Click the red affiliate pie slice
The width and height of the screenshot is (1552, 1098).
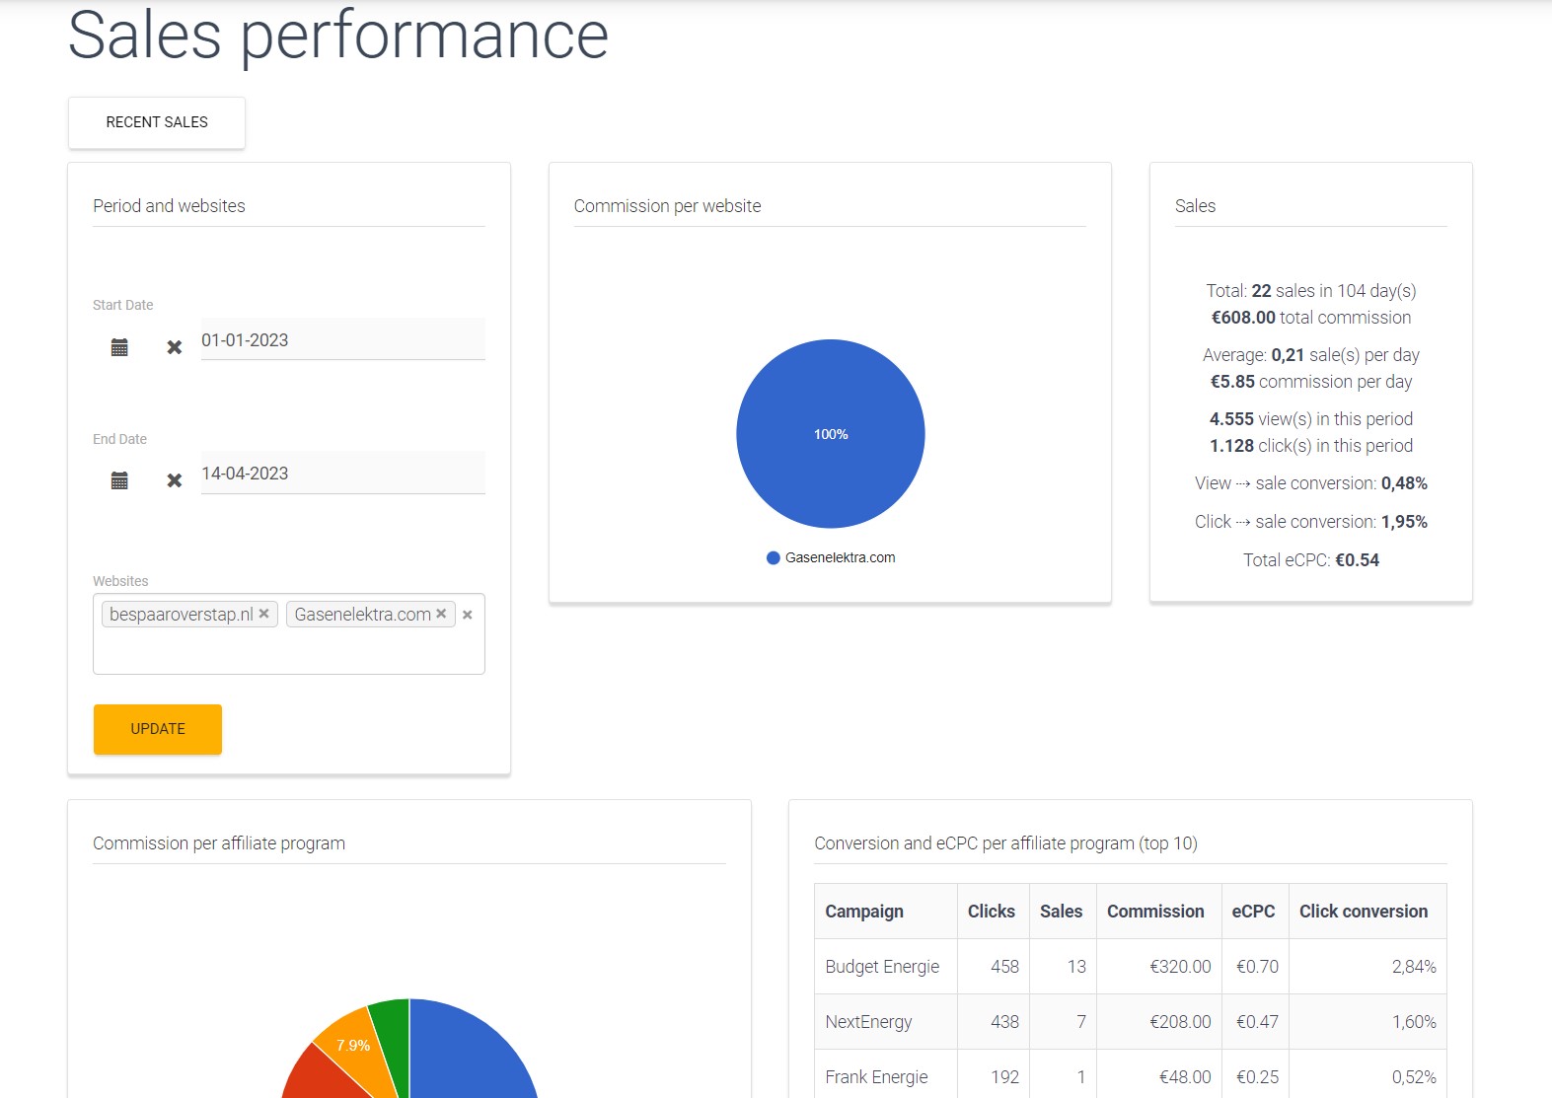318,1075
